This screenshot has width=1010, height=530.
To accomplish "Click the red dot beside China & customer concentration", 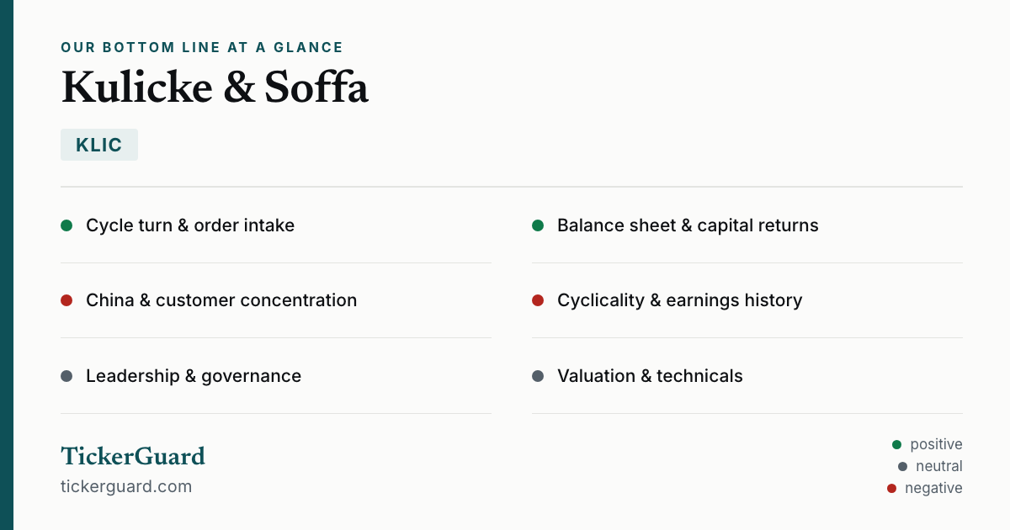I will coord(66,300).
